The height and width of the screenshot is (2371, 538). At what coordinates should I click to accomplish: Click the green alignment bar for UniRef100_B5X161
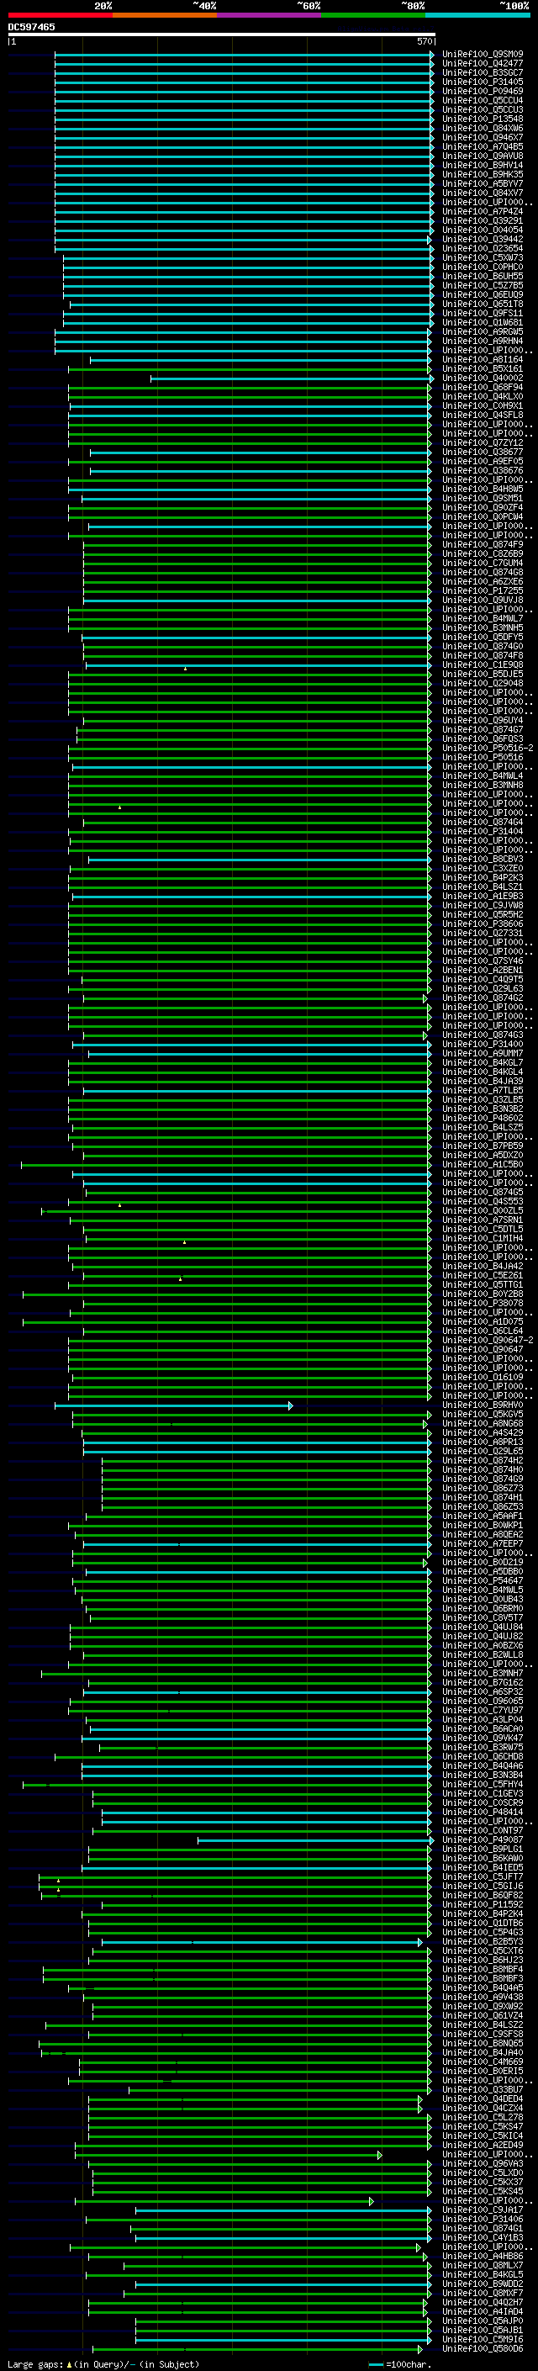(x=251, y=369)
